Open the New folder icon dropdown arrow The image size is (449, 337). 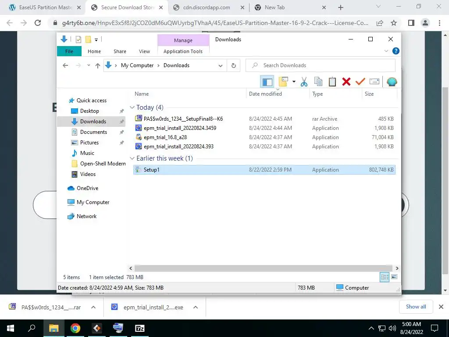point(294,82)
